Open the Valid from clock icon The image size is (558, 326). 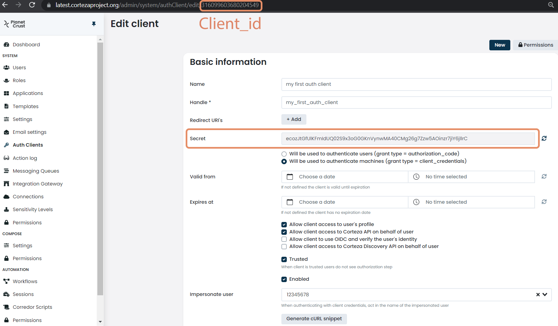click(x=416, y=177)
